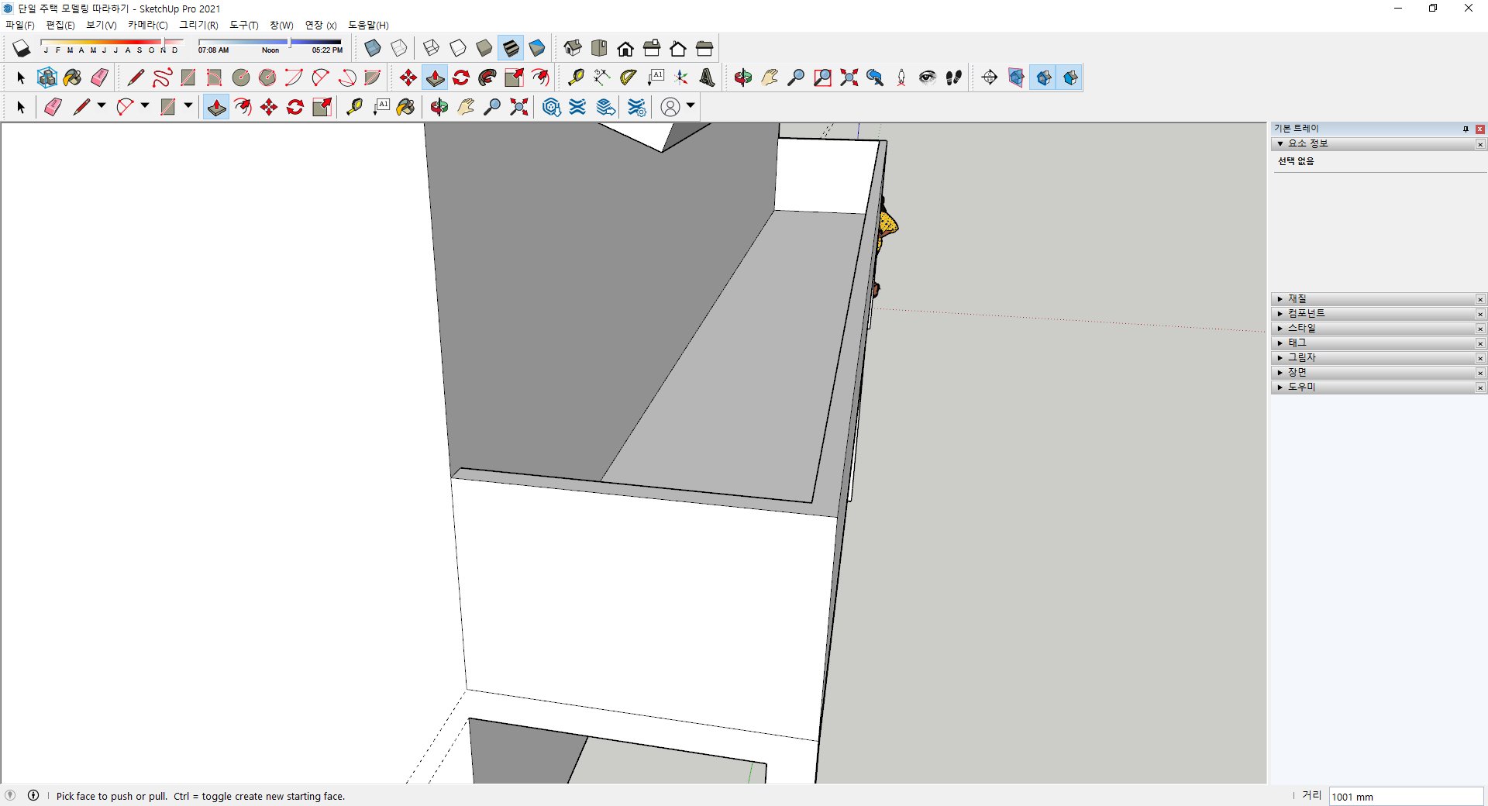Open the 파일(F) menu
Screen dimensions: 1488x806
[20, 26]
